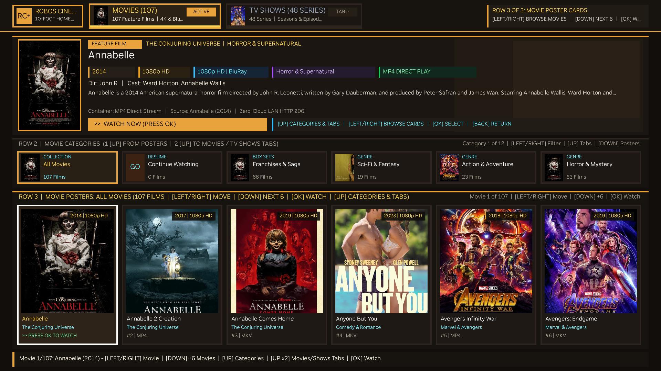The height and width of the screenshot is (371, 661).
Task: Click the GO icon on Continue Watching
Action: coord(135,167)
